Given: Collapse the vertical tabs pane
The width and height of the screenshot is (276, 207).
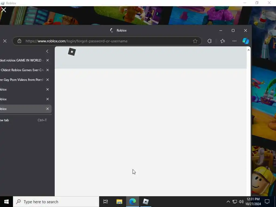Looking at the screenshot, I should [47, 51].
